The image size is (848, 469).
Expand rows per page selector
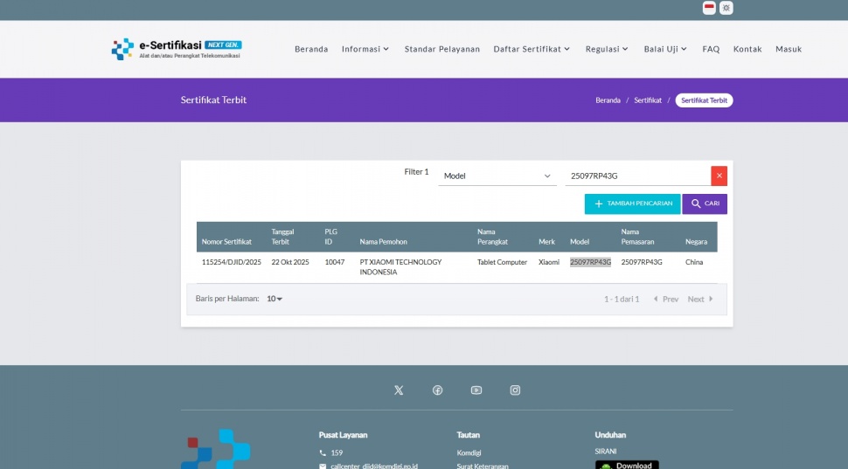click(275, 299)
